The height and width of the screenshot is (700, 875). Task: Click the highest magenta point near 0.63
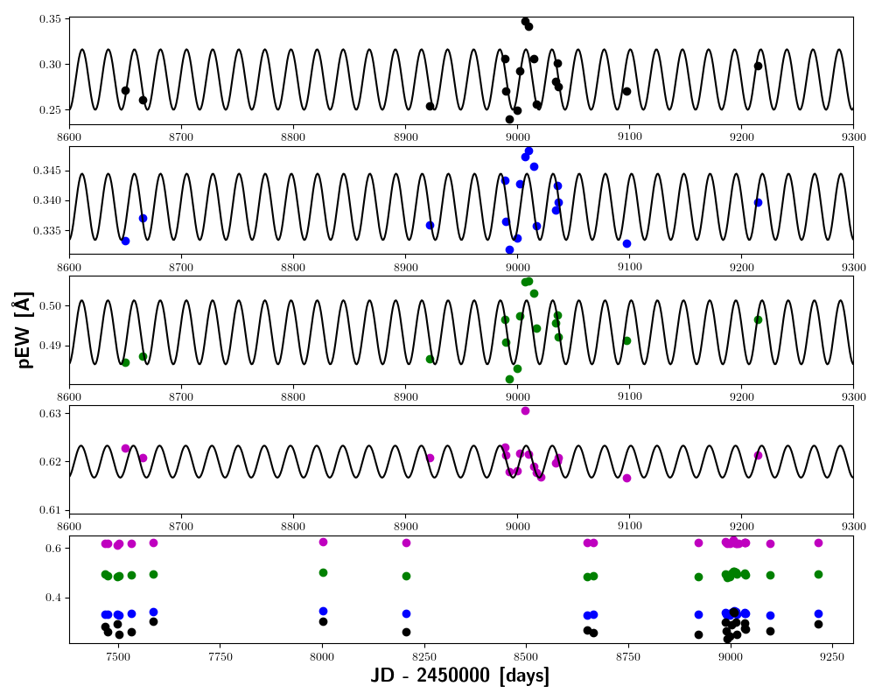pyautogui.click(x=525, y=411)
